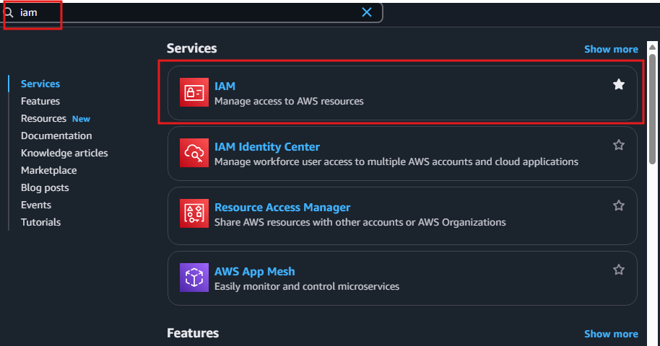Screen dimensions: 660x346
Task: Favorite IAM Identity Center with its star
Action: 619,145
